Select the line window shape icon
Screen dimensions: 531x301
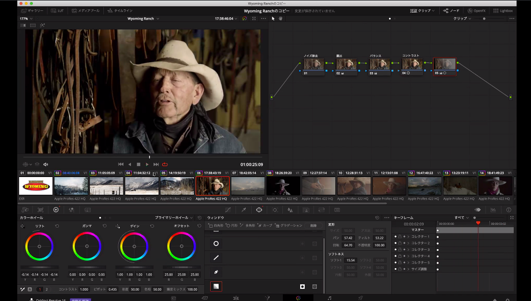(x=216, y=258)
